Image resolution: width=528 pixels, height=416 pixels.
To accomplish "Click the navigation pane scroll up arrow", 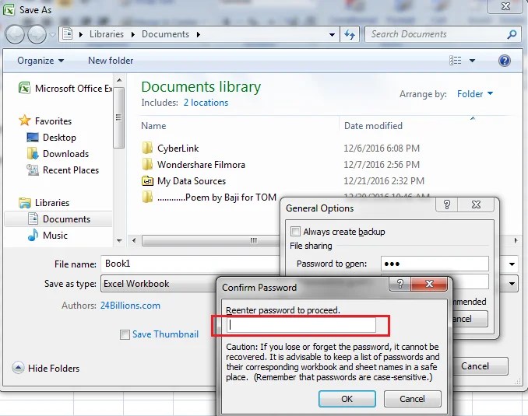I will tap(119, 80).
